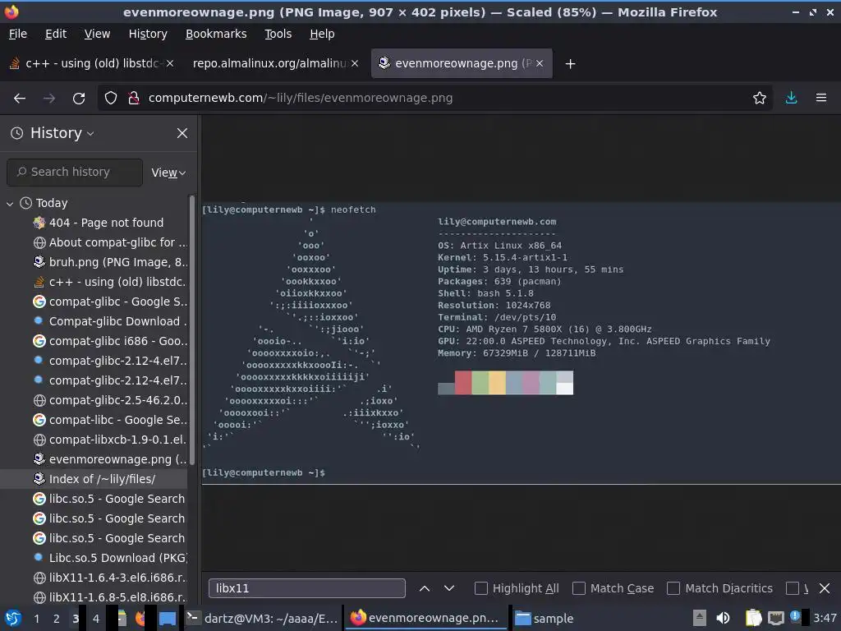The width and height of the screenshot is (841, 631).
Task: Switch to workspace 4
Action: (x=95, y=619)
